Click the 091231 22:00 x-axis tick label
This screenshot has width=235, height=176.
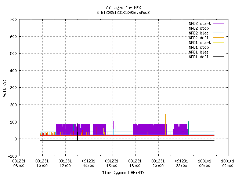(x=181, y=164)
